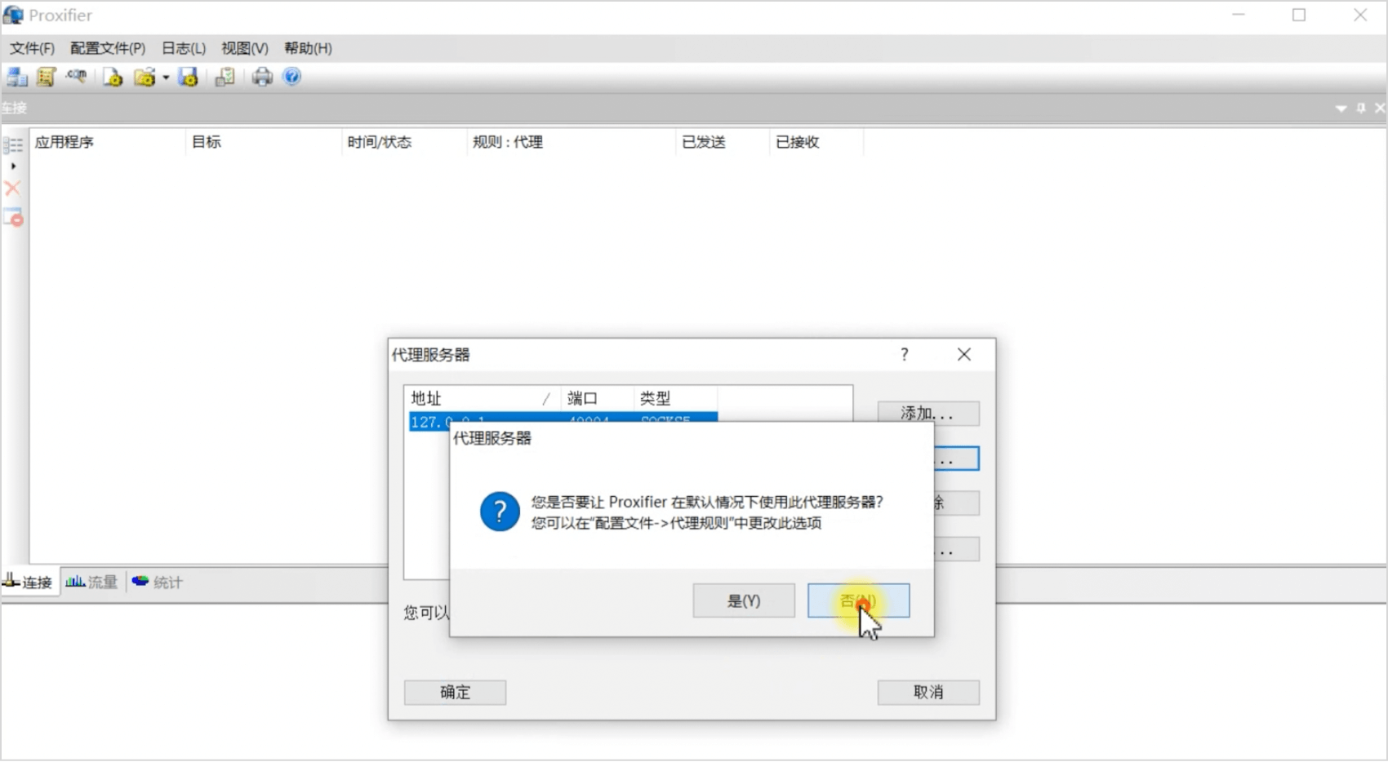Open the 日志(L) menu
Viewport: 1388px width, 762px height.
[x=184, y=48]
